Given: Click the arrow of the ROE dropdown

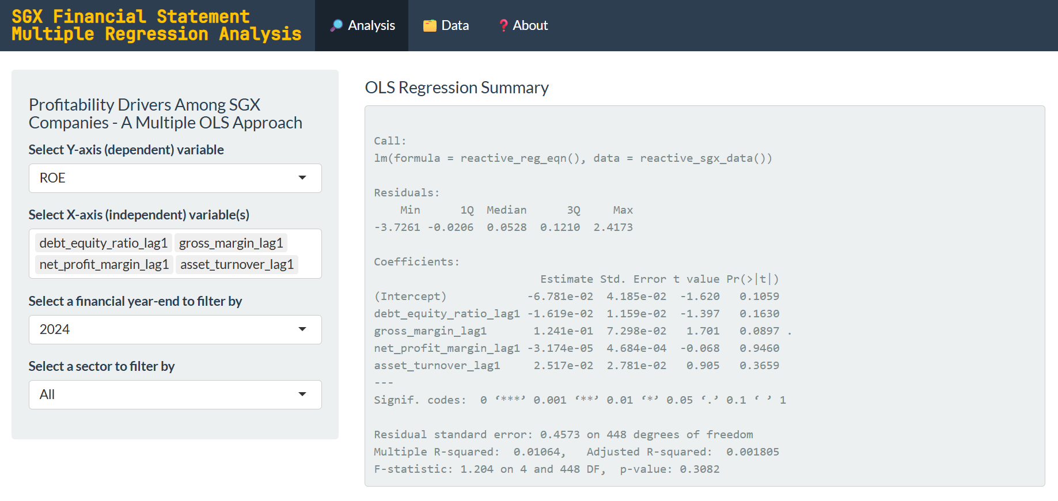Looking at the screenshot, I should (302, 178).
